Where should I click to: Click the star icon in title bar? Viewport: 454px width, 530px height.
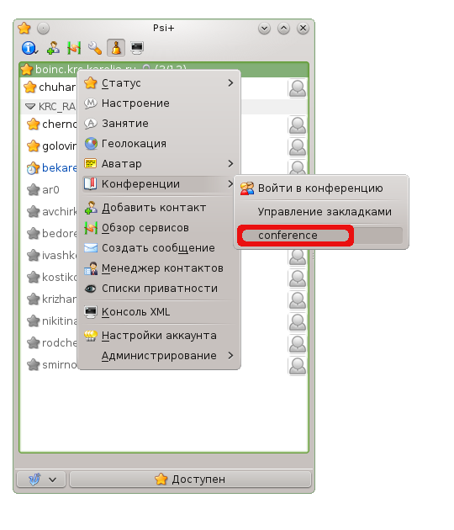coord(24,28)
